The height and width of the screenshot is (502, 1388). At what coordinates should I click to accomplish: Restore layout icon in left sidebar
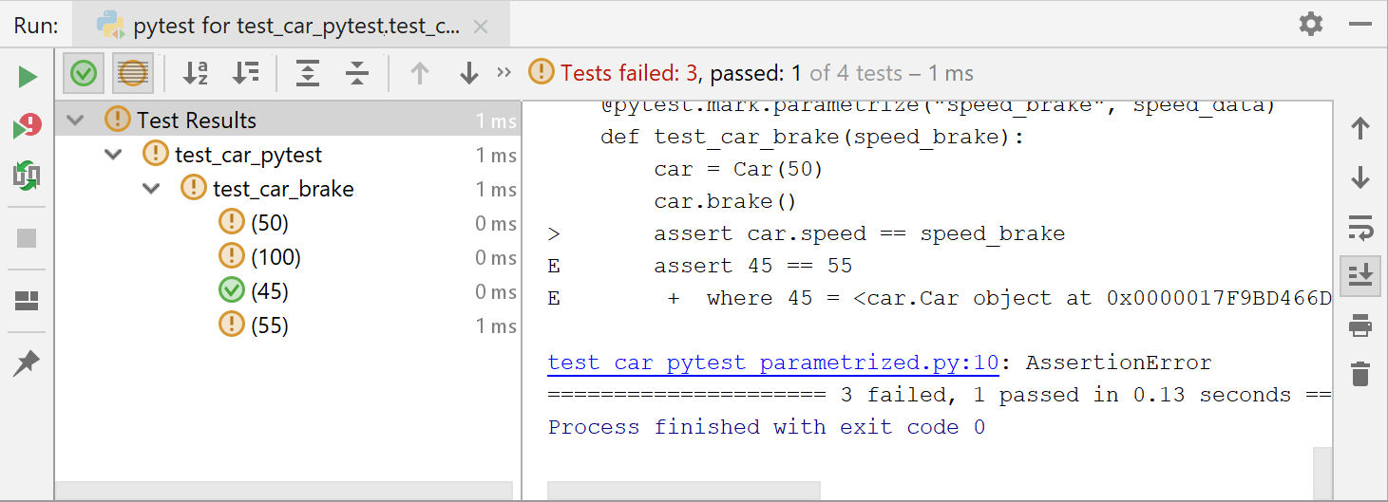[x=27, y=302]
